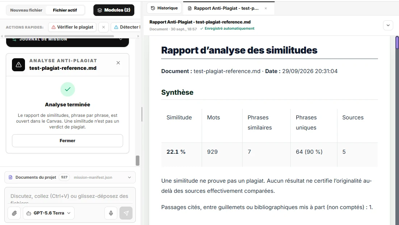Remove the Vérifier le plagiat quick action
Image resolution: width=399 pixels, height=225 pixels.
[104, 27]
